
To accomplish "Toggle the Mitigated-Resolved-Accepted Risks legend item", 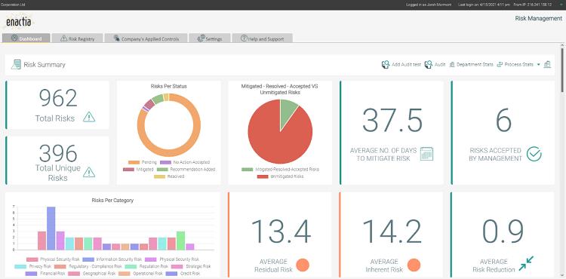I will point(280,170).
